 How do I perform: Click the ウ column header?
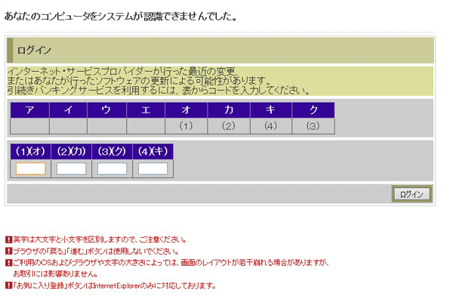click(106, 110)
